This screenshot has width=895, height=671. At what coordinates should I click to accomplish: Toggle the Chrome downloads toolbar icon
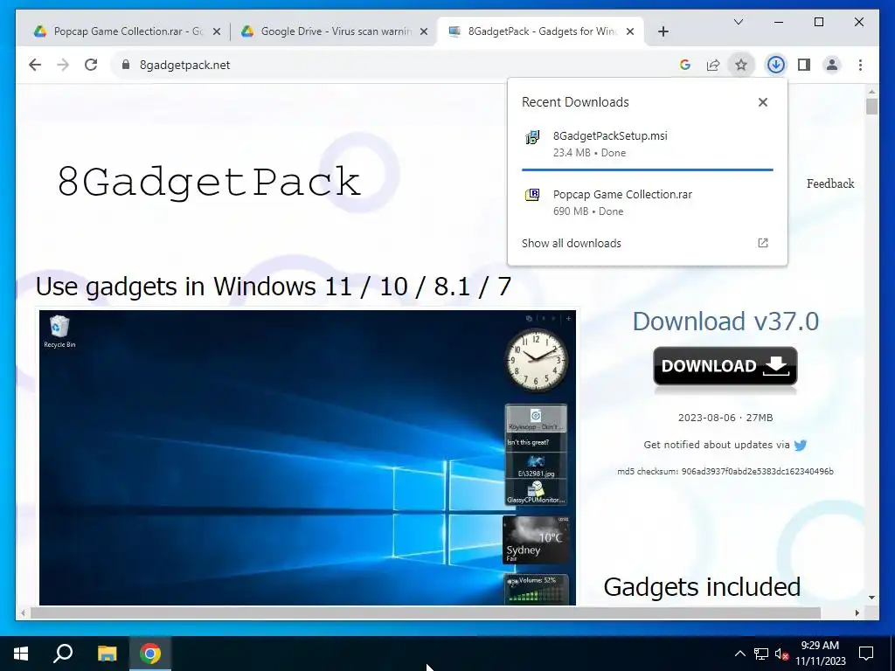coord(775,65)
